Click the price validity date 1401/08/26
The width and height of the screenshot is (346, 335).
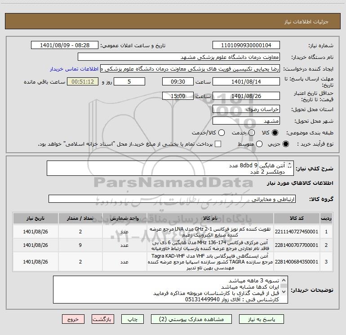(246, 96)
